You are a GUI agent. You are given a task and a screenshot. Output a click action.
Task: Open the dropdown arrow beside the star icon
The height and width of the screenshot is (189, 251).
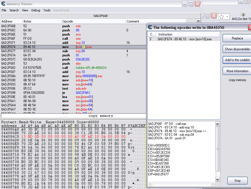[x=227, y=17]
